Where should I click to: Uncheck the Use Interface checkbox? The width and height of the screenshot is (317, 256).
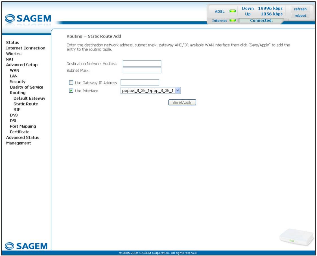71,91
